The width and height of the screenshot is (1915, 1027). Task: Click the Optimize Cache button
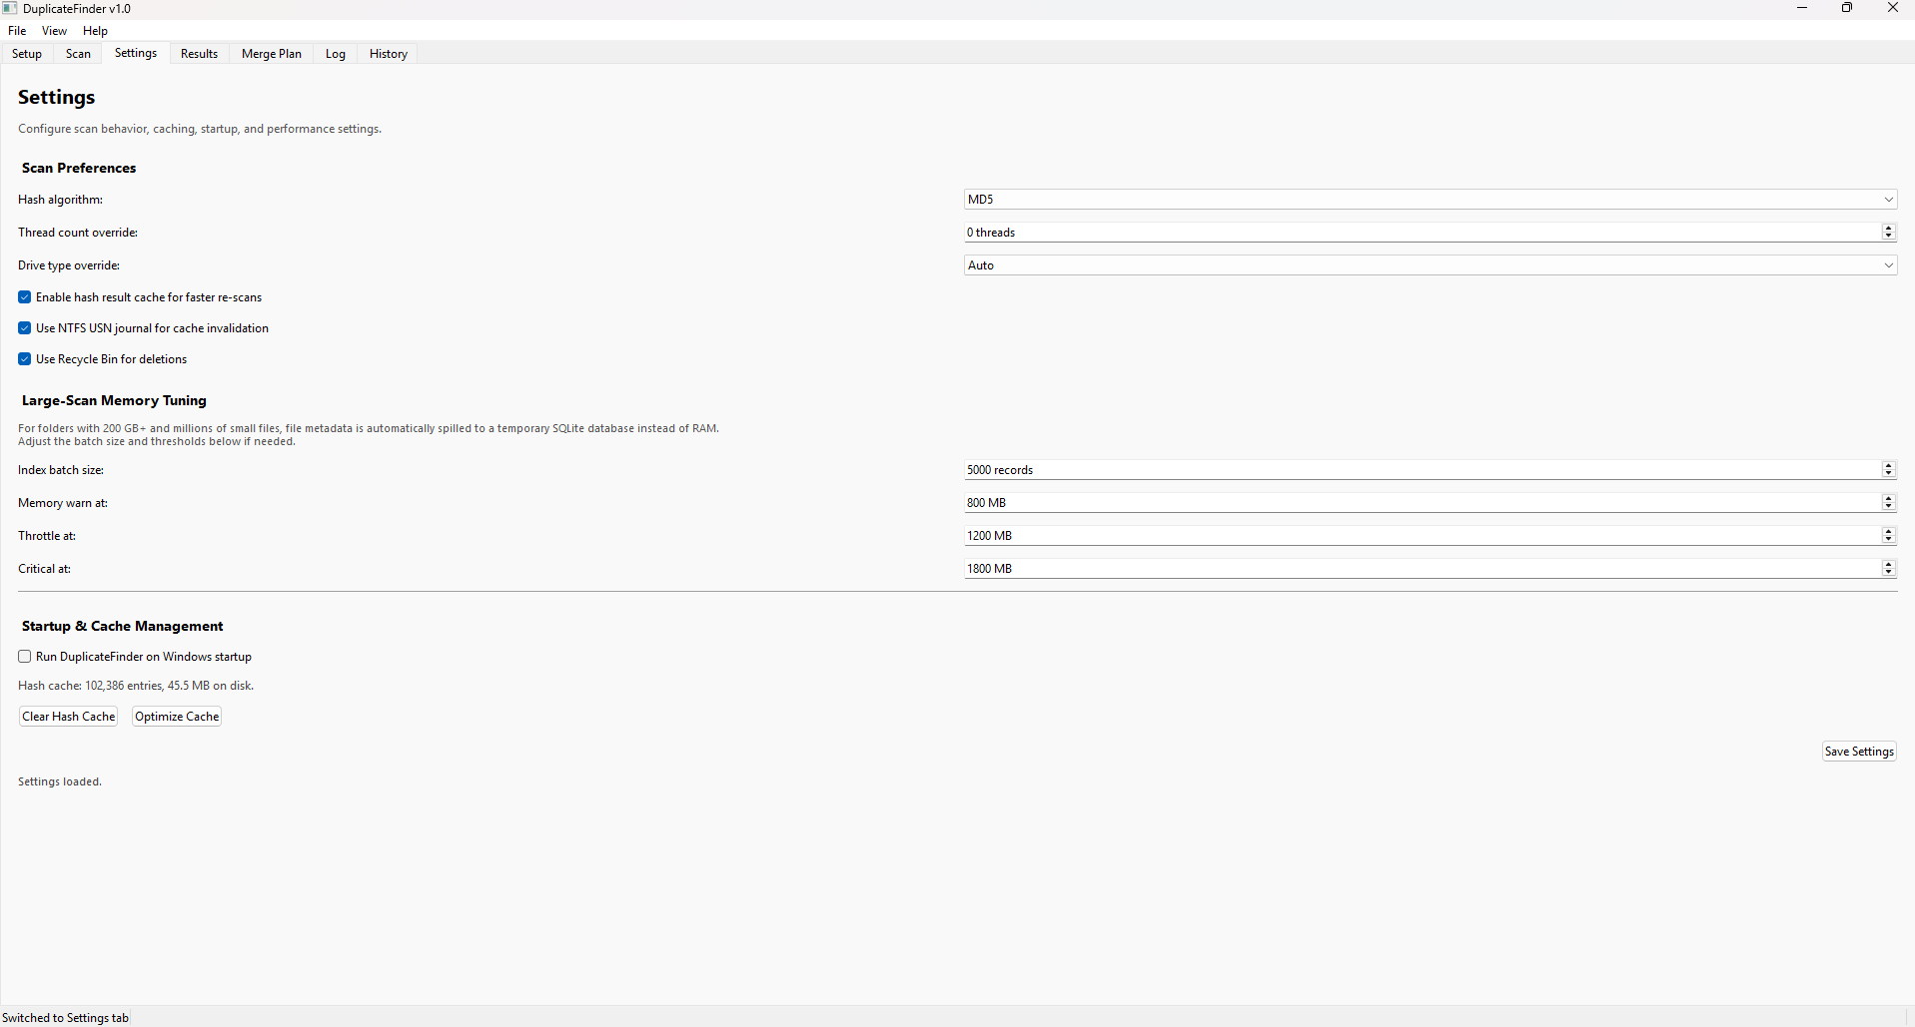click(177, 717)
